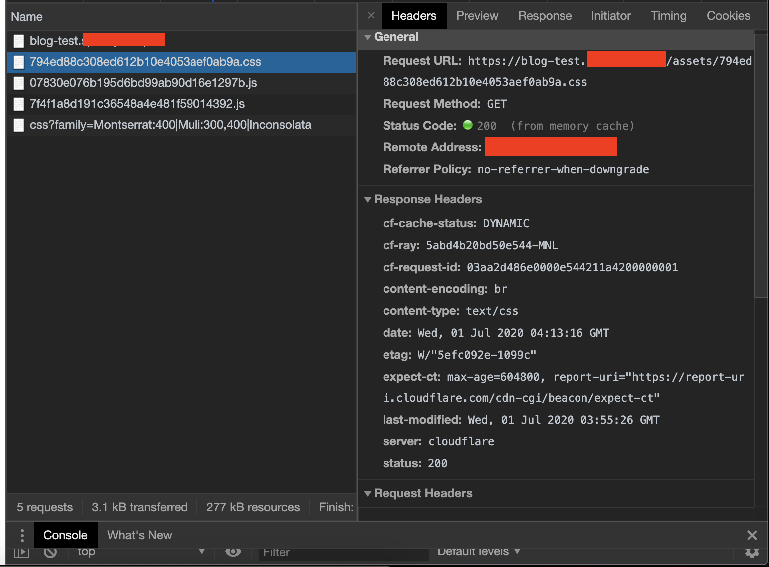Open console settings with the gear icon
Image resolution: width=769 pixels, height=567 pixels.
point(752,552)
